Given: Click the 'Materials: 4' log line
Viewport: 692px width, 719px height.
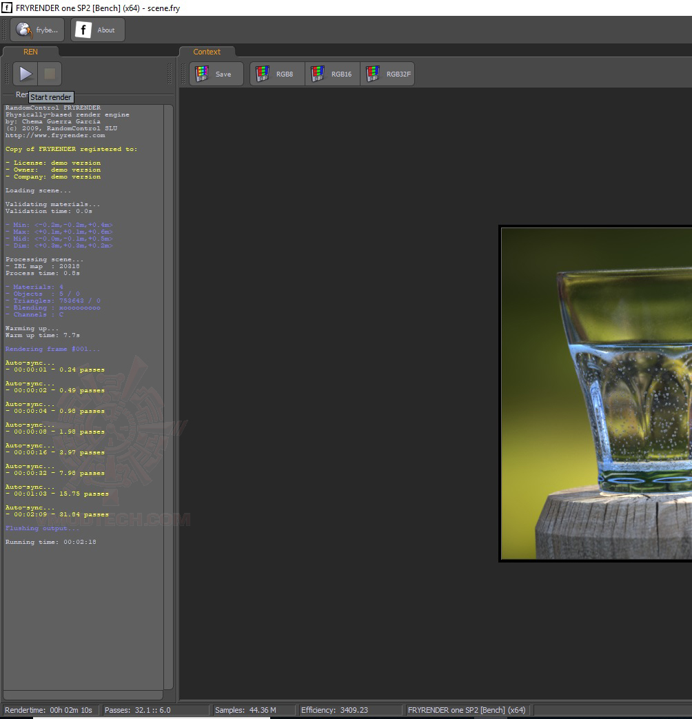Looking at the screenshot, I should [34, 287].
